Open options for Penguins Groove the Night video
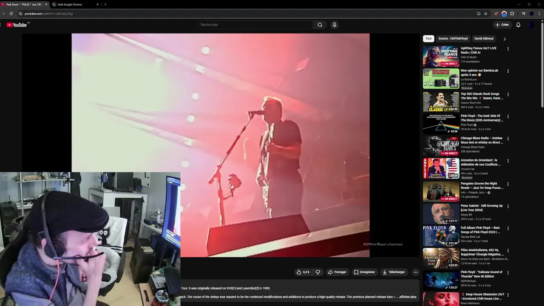 click(508, 184)
